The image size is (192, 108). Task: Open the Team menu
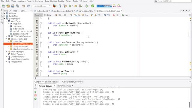69,1
